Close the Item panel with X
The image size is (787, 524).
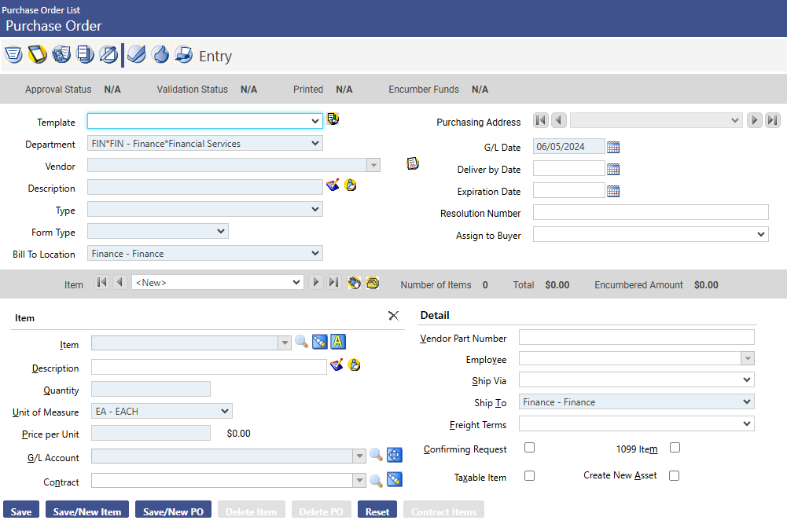coord(393,315)
